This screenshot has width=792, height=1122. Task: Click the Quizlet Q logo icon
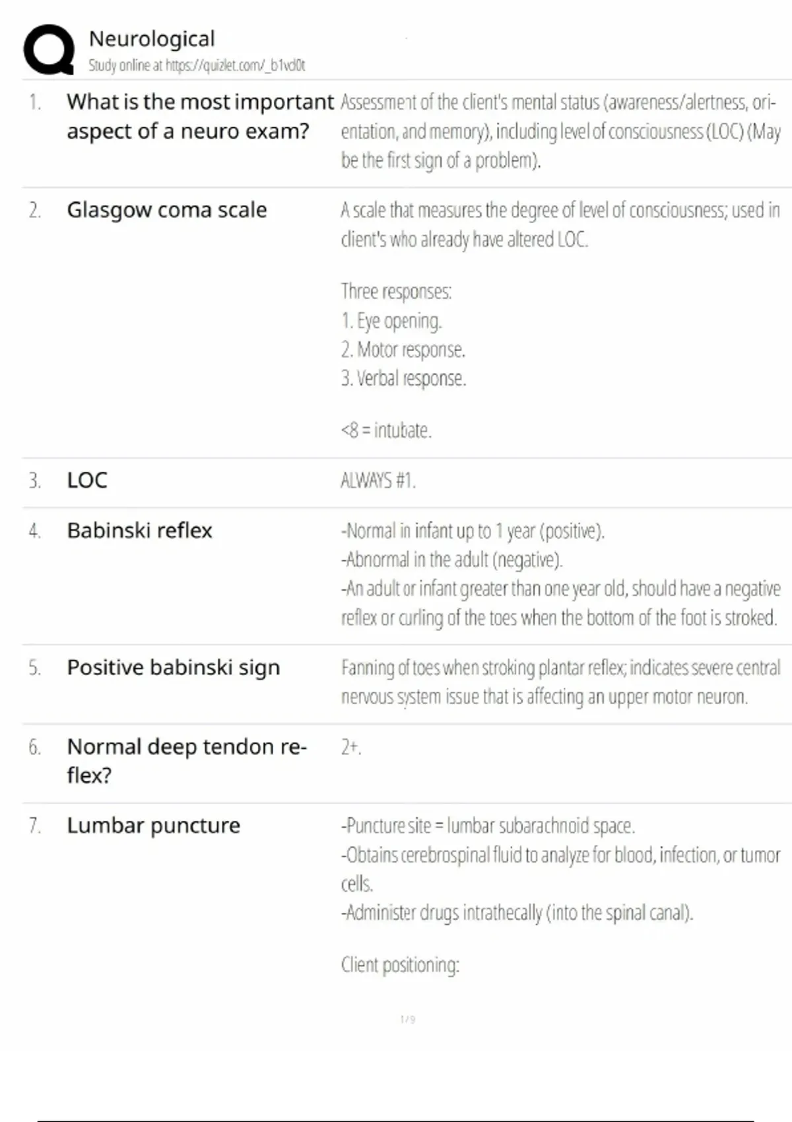(x=49, y=50)
